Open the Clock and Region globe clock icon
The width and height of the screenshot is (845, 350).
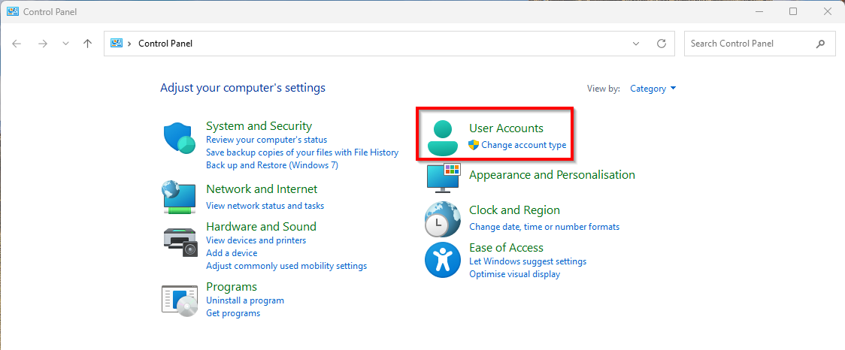click(x=443, y=219)
